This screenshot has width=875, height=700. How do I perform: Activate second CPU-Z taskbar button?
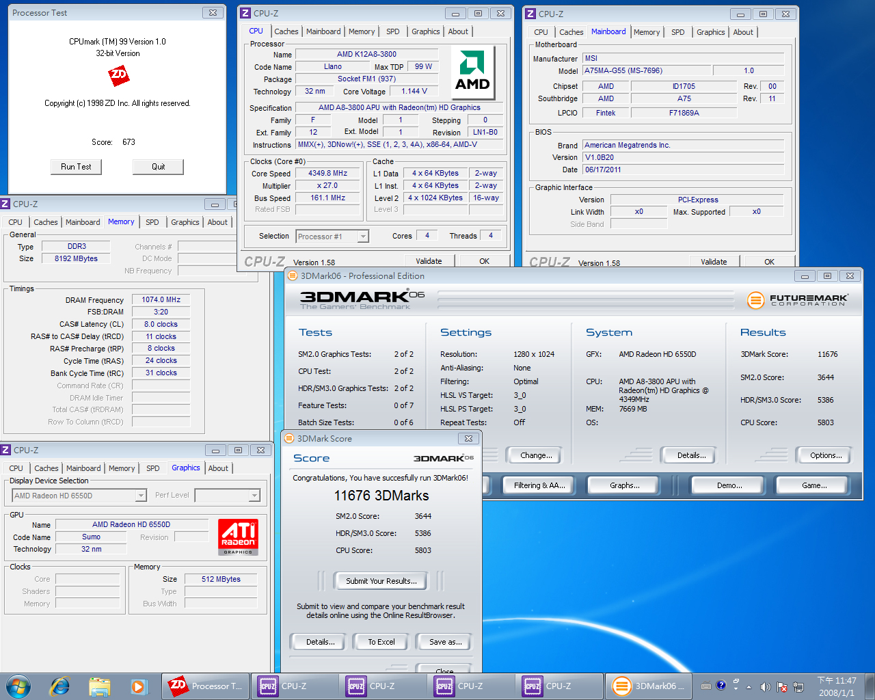point(382,686)
